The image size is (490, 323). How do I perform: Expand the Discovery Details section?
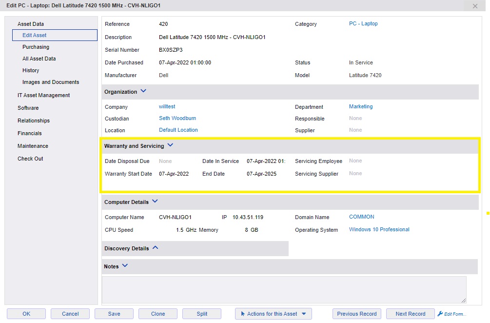pos(155,248)
